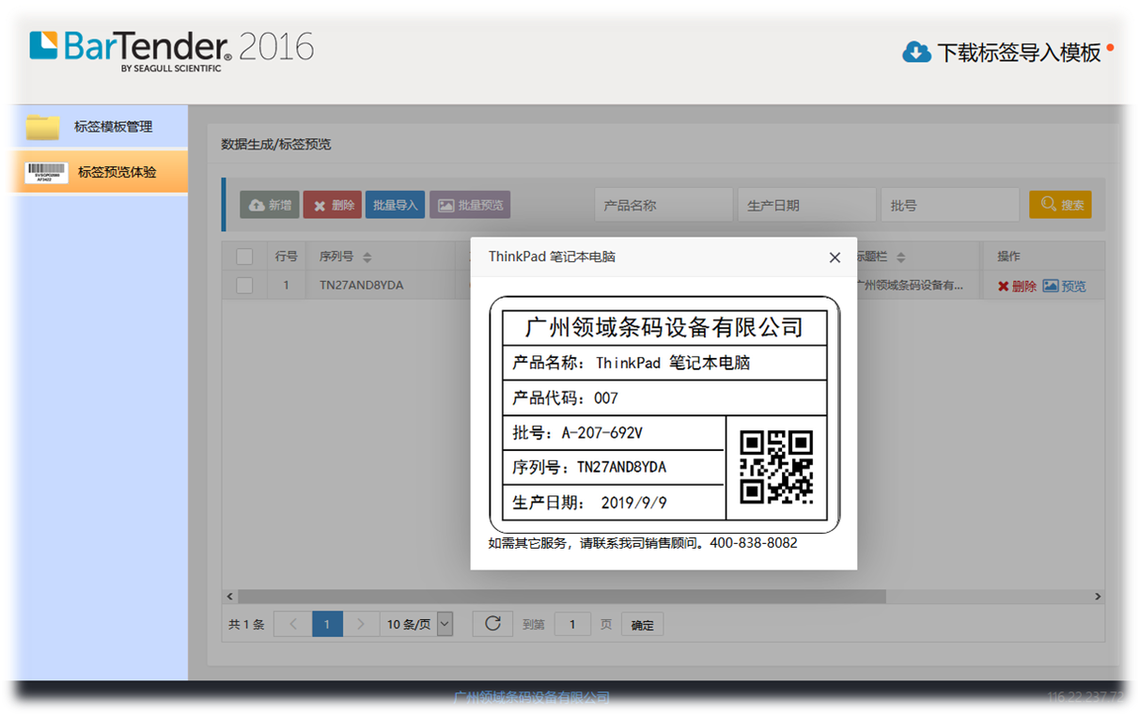Focus the jump-to page number field
This screenshot has width=1140, height=715.
pyautogui.click(x=572, y=624)
